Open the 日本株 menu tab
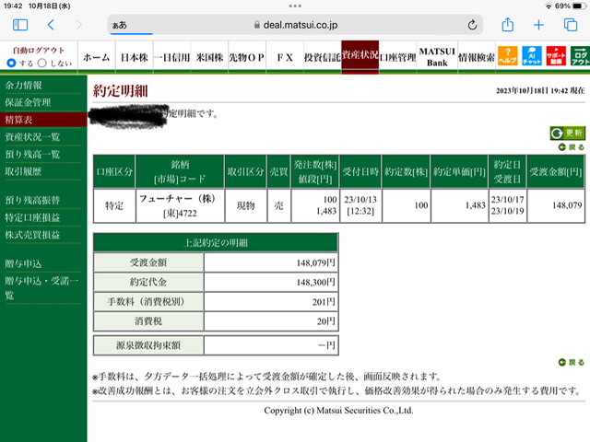The width and height of the screenshot is (590, 442). pos(135,57)
